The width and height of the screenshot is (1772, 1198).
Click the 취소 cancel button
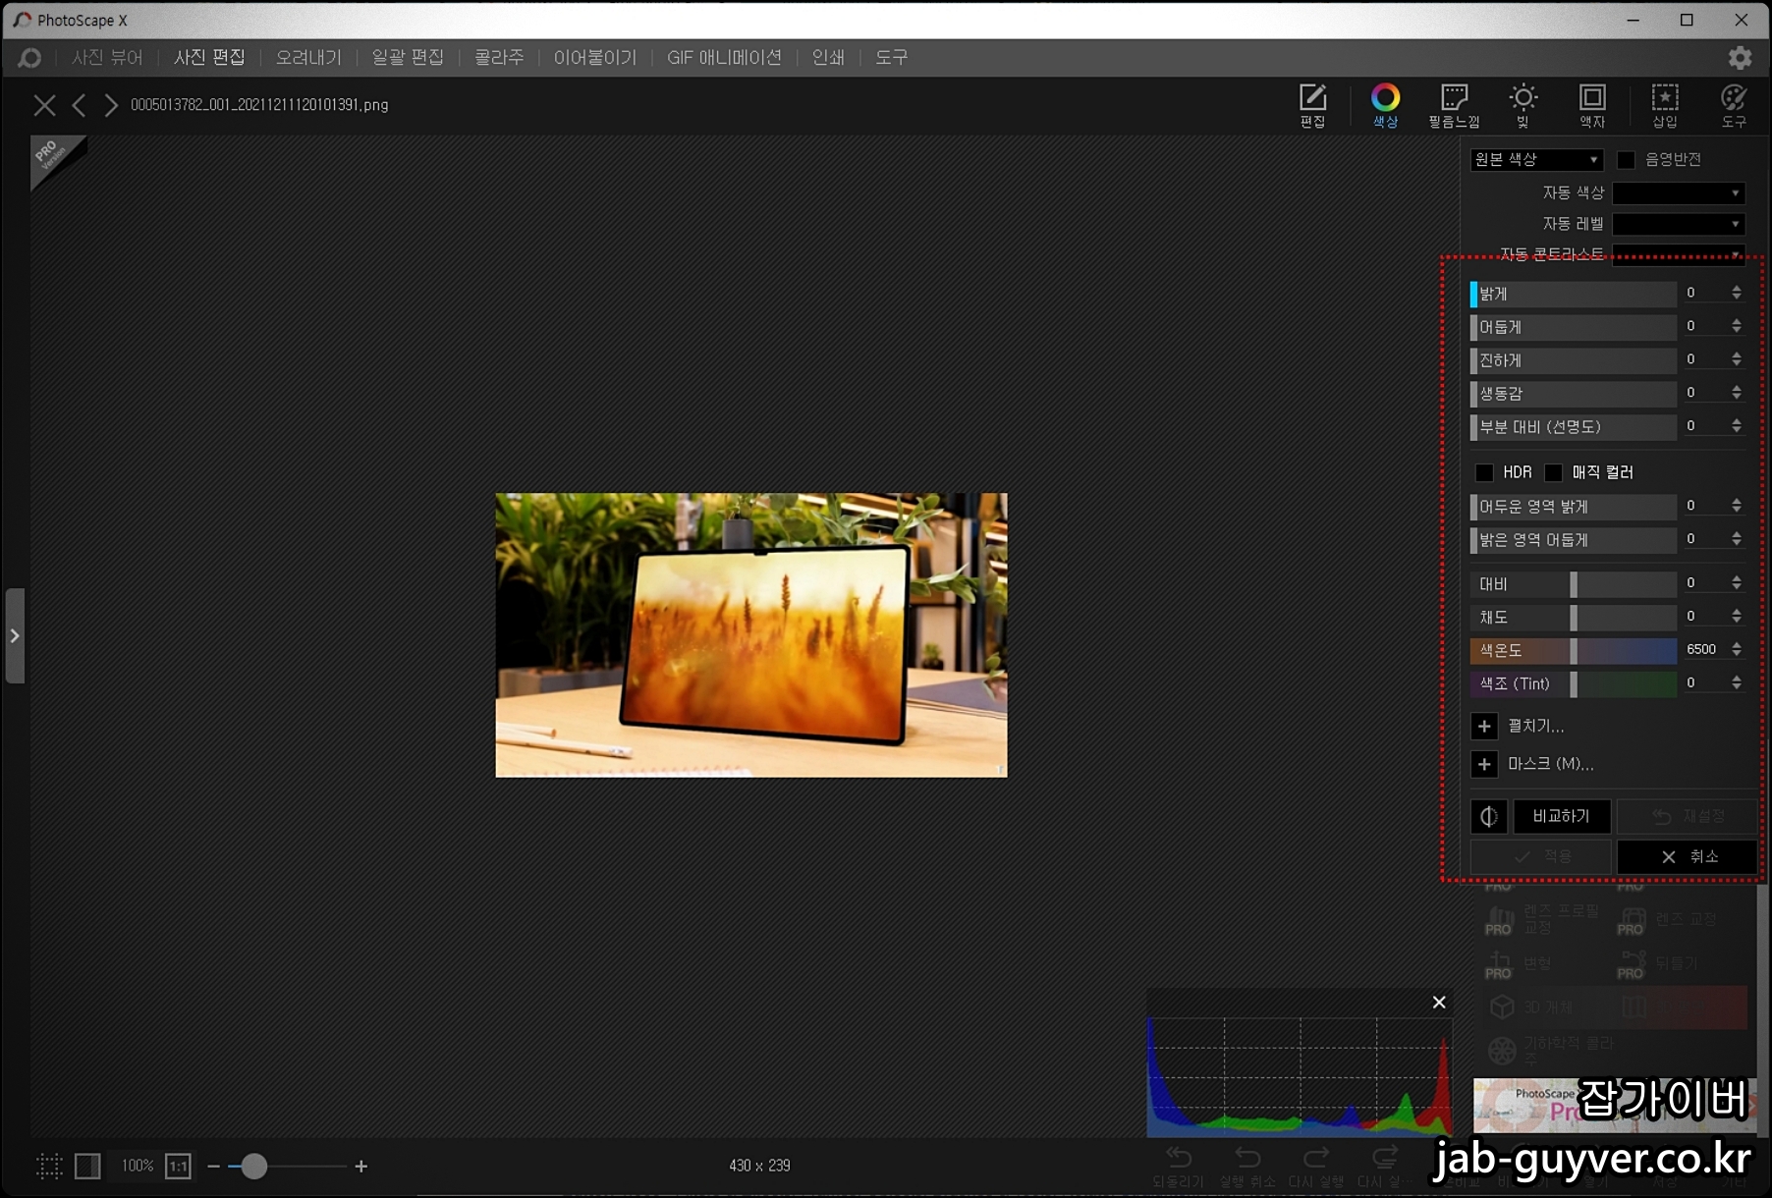click(1687, 856)
